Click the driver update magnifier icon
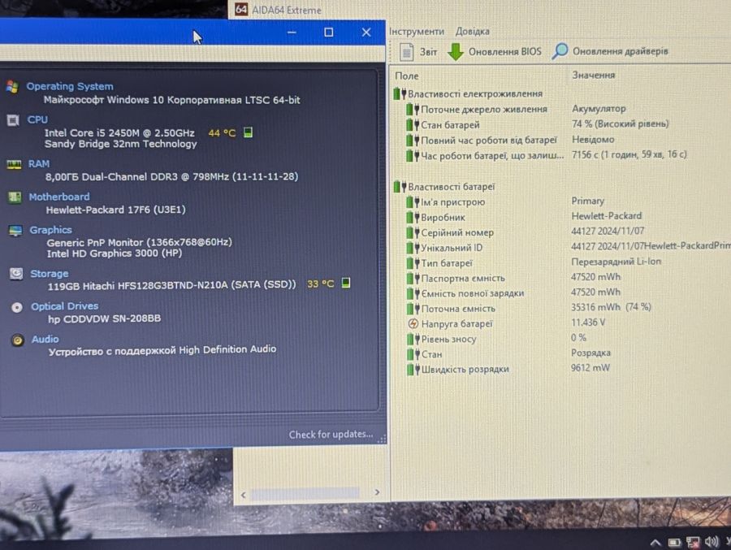 tap(560, 51)
